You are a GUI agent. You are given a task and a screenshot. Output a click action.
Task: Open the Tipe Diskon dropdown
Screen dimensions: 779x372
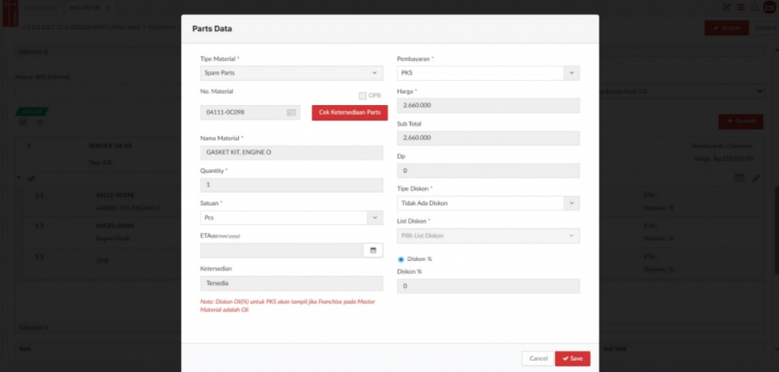coord(488,203)
